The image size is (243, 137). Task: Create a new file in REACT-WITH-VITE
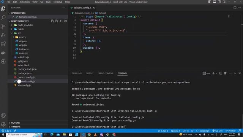tap(52, 21)
